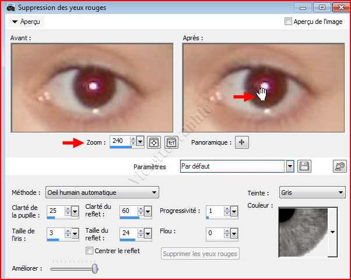Expand the Teinte dropdown
The image size is (351, 280).
point(341,192)
